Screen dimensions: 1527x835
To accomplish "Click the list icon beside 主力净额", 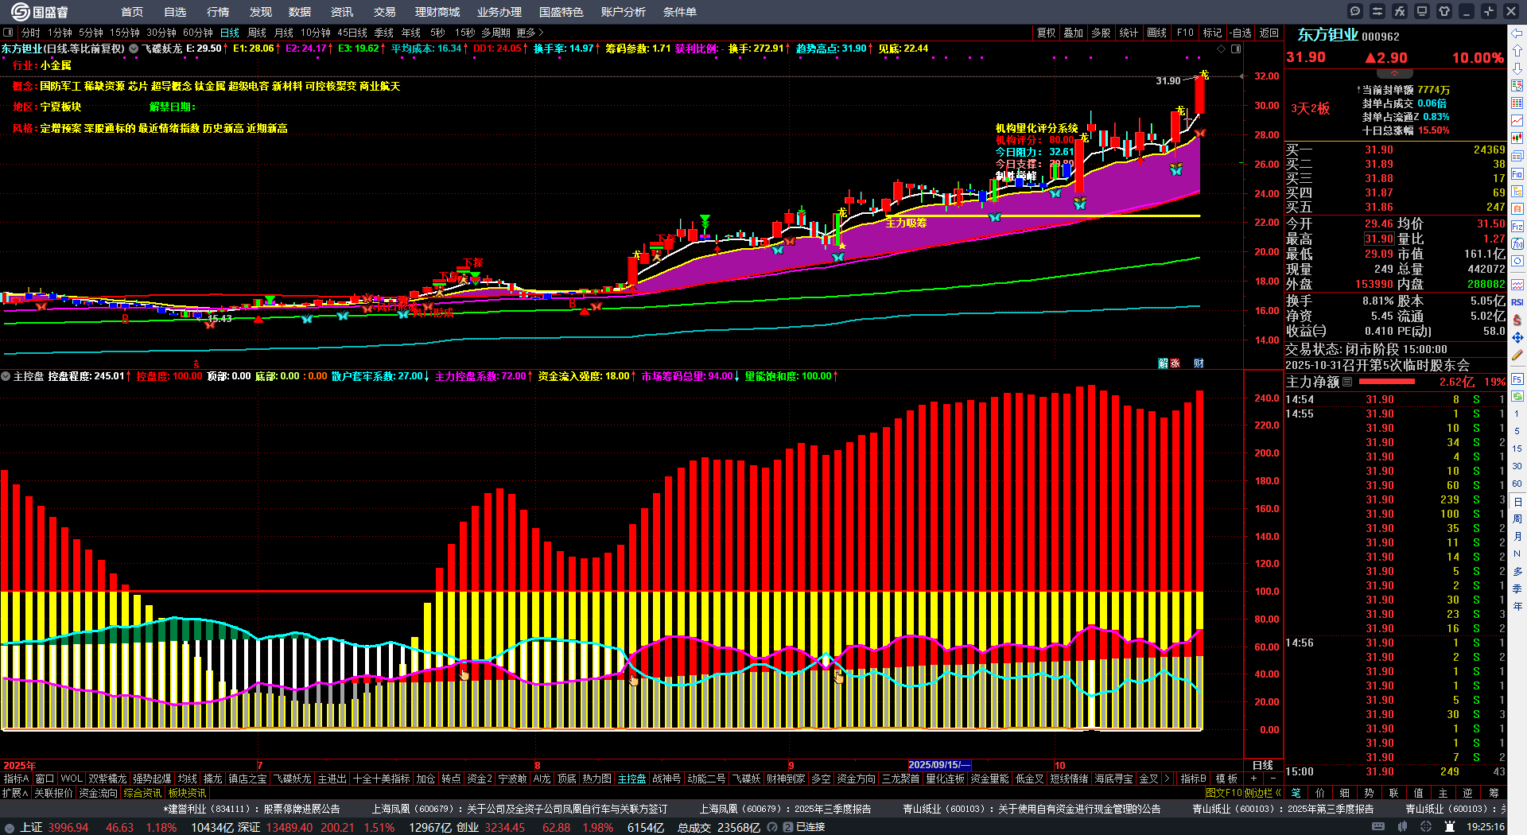I will coord(1347,382).
